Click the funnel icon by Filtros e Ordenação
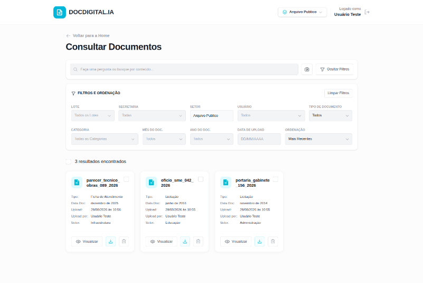The height and width of the screenshot is (283, 423). [x=73, y=93]
